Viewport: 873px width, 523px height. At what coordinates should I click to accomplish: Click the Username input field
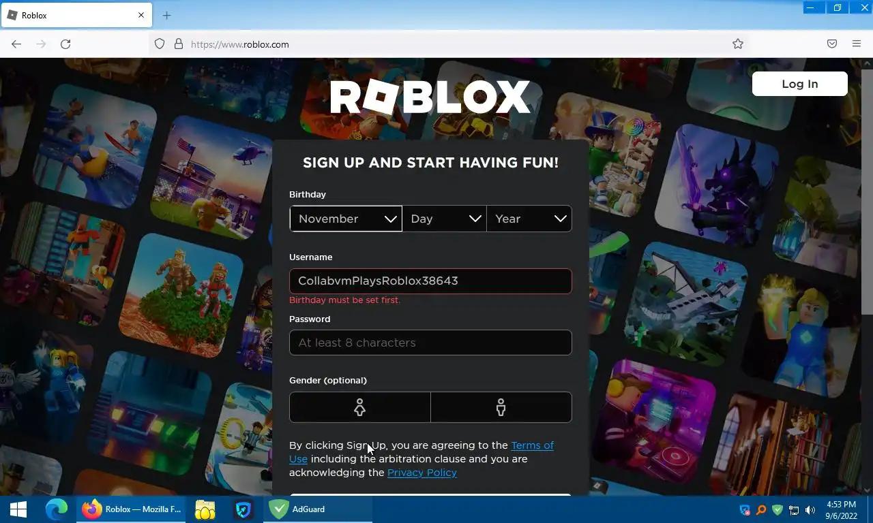pyautogui.click(x=430, y=281)
